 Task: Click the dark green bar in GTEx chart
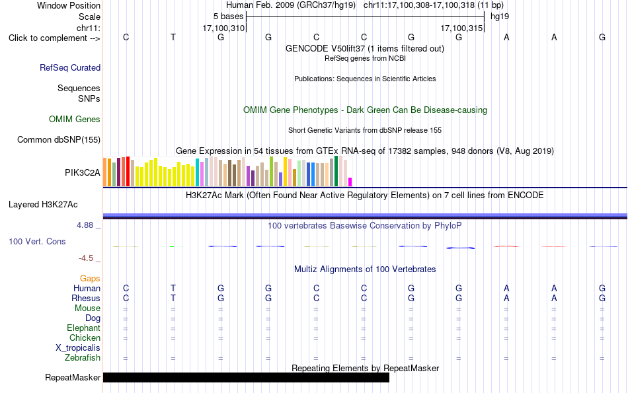click(336, 171)
